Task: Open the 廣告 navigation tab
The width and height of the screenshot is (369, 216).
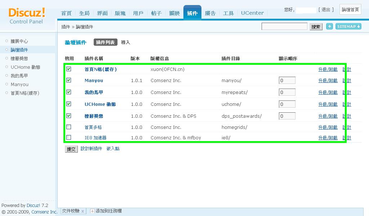Action: click(x=210, y=13)
